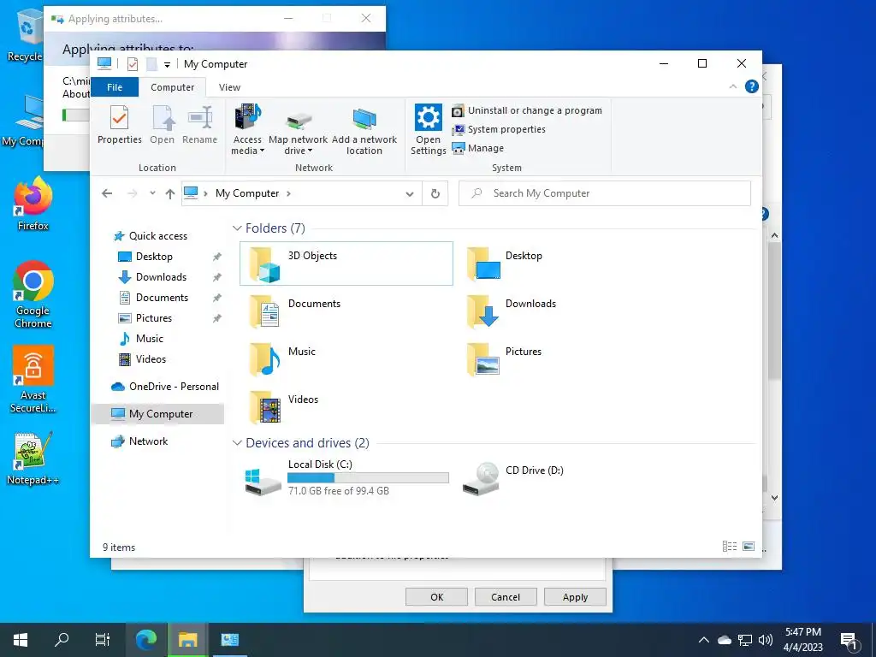Click Add a network location
This screenshot has height=657, width=876.
pos(364,131)
